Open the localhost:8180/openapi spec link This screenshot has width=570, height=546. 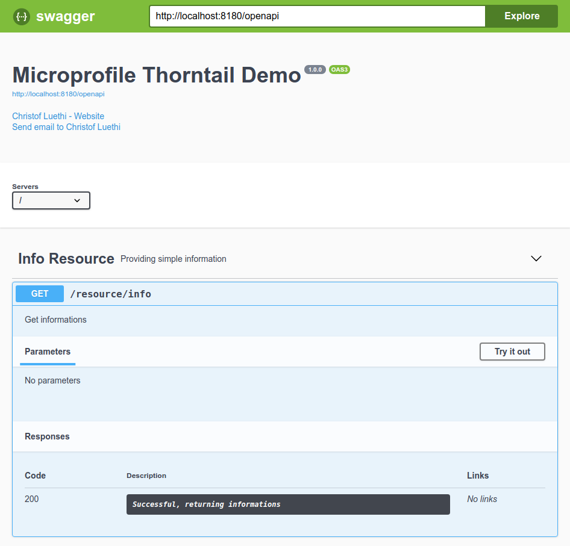click(58, 94)
